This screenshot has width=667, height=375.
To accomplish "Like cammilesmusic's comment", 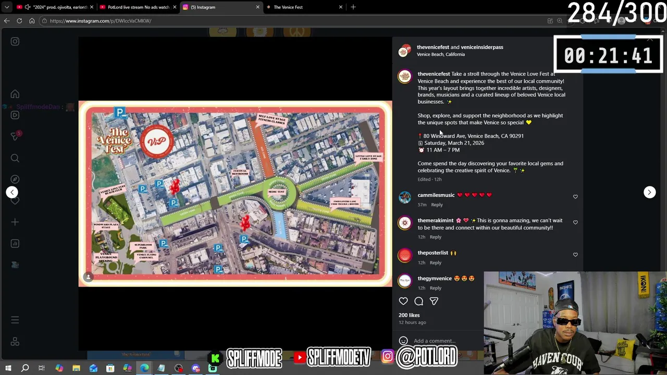I will pyautogui.click(x=575, y=197).
